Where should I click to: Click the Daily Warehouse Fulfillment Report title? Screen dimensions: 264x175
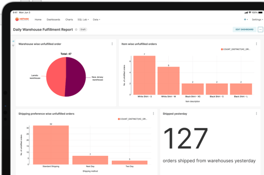(x=43, y=29)
